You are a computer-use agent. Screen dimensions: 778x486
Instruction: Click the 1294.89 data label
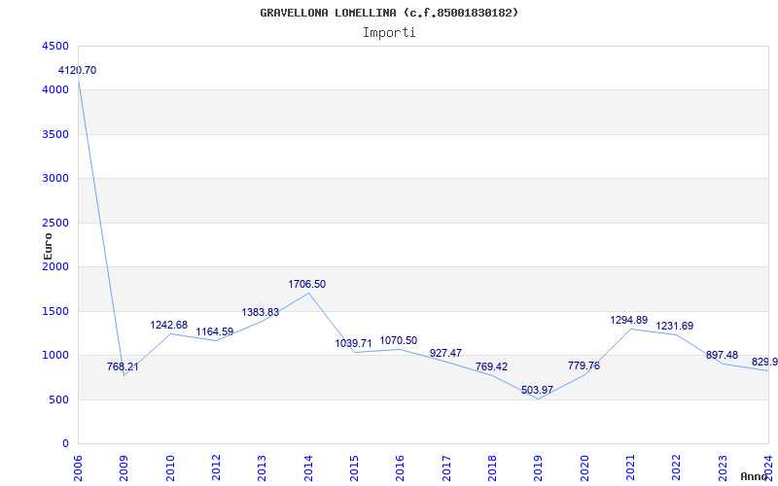point(629,321)
